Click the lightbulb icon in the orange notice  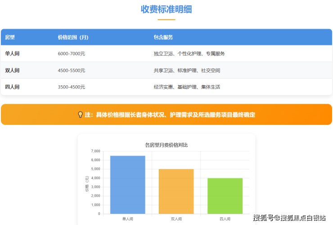point(81,115)
